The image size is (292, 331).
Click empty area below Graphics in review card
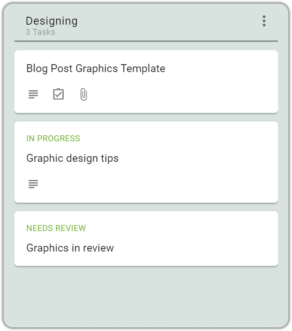click(x=146, y=296)
